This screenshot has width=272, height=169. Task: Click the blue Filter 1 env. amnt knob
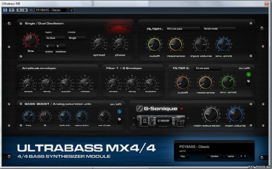[223, 45]
